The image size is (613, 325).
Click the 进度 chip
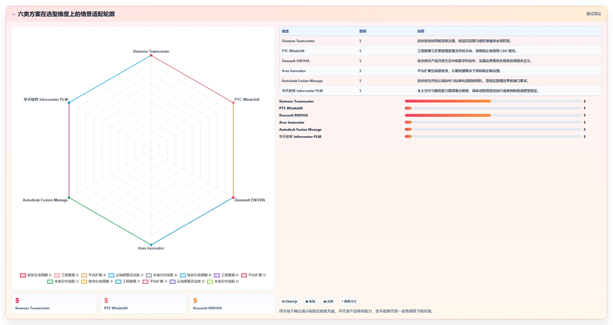pos(328,301)
